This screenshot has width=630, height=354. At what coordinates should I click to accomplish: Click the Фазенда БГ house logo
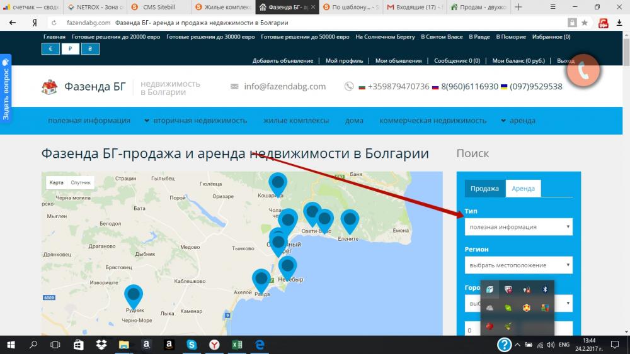49,86
